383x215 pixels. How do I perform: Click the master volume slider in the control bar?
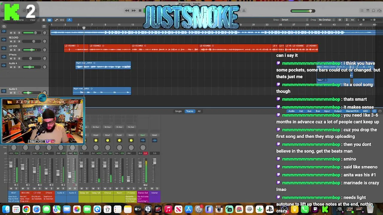(x=303, y=11)
